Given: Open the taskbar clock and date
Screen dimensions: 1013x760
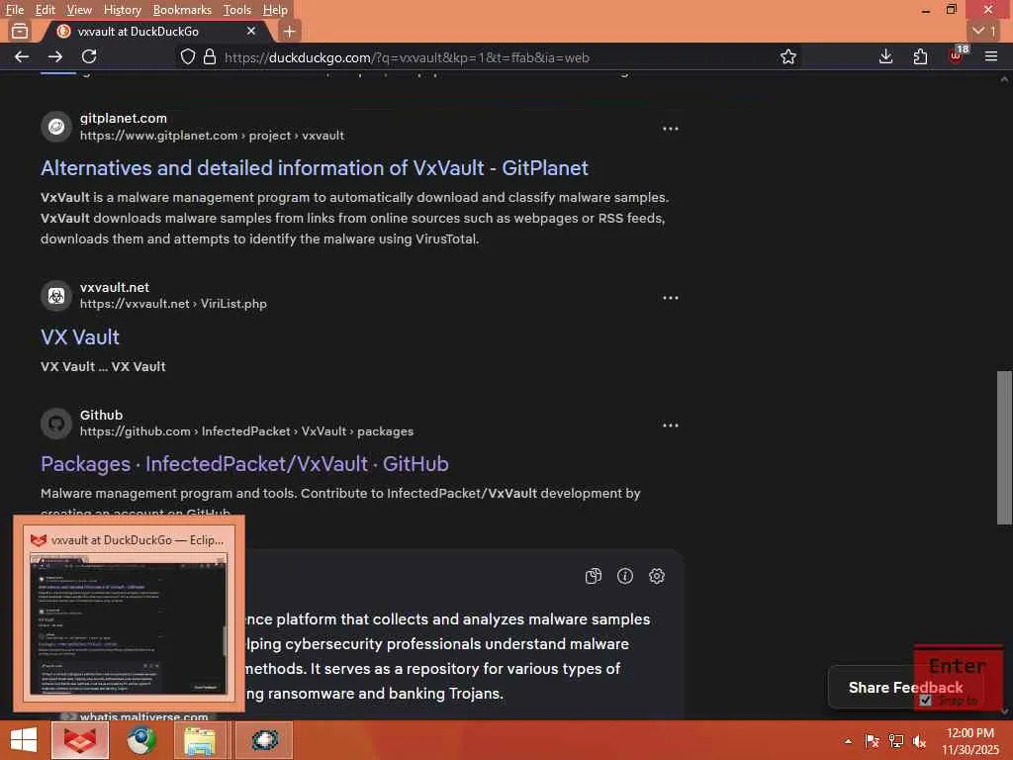Looking at the screenshot, I should (969, 741).
